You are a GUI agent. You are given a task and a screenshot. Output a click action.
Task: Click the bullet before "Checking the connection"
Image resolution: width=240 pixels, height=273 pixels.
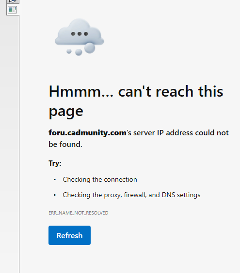click(x=55, y=180)
